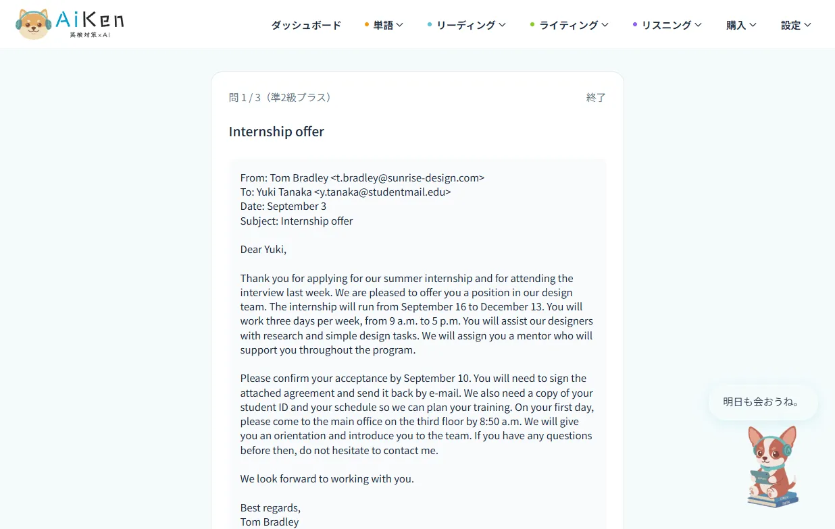
Task: Open the 購入 menu
Action: (x=741, y=25)
